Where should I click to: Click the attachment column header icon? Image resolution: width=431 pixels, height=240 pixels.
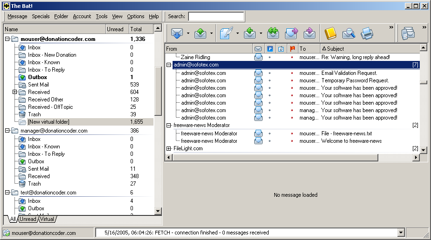(x=281, y=49)
